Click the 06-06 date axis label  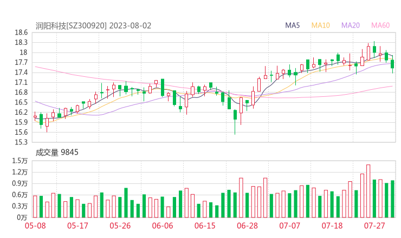pos(163,226)
